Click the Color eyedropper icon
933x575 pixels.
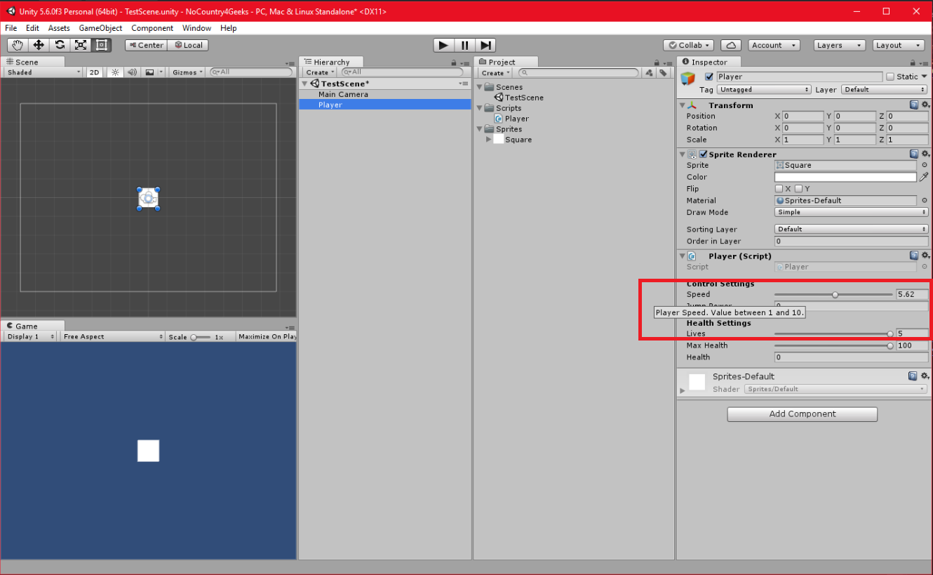pyautogui.click(x=924, y=177)
